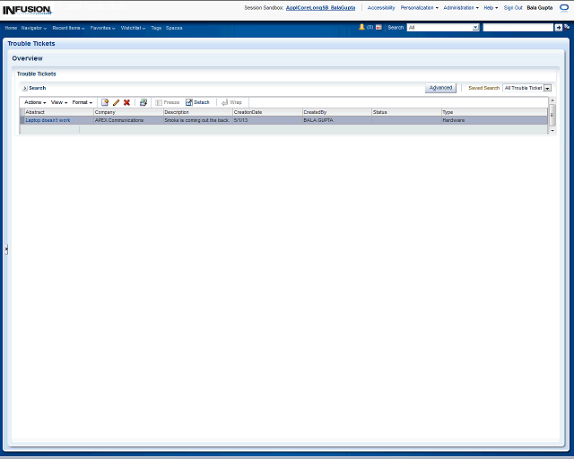The height and width of the screenshot is (459, 574).
Task: Click the Status column header
Action: (x=406, y=112)
